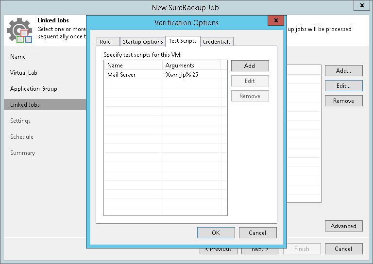Open Advanced settings in the wizard
The height and width of the screenshot is (264, 373).
click(x=343, y=226)
